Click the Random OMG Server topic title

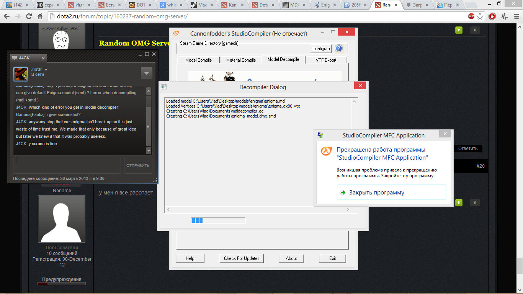[134, 43]
